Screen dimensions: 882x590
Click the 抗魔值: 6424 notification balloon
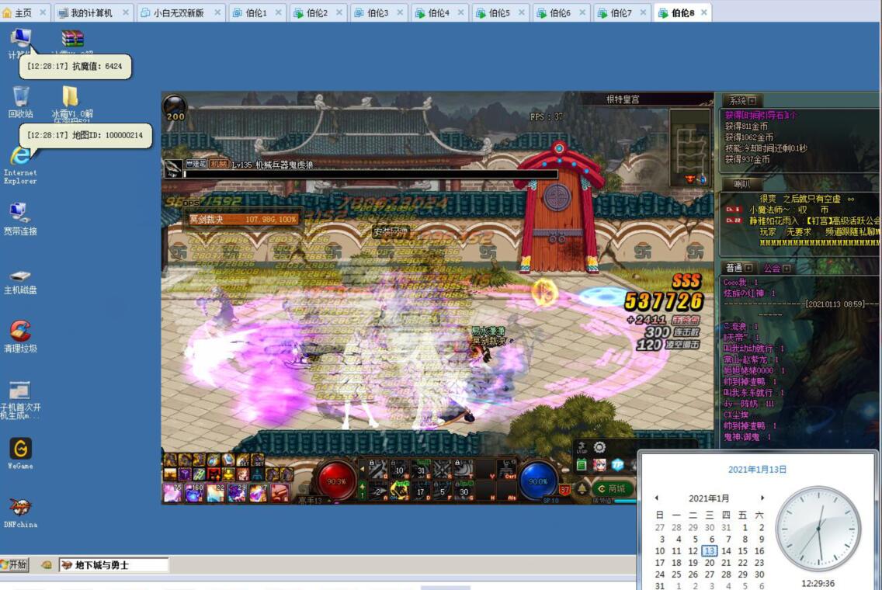coord(75,66)
